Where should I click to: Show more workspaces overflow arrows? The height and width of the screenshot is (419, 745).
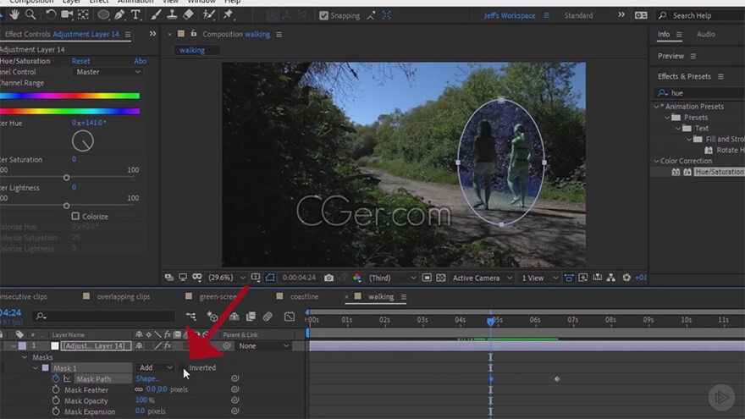tap(621, 15)
